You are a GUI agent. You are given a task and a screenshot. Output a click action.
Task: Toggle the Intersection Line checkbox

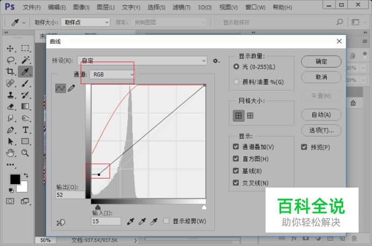pos(236,183)
